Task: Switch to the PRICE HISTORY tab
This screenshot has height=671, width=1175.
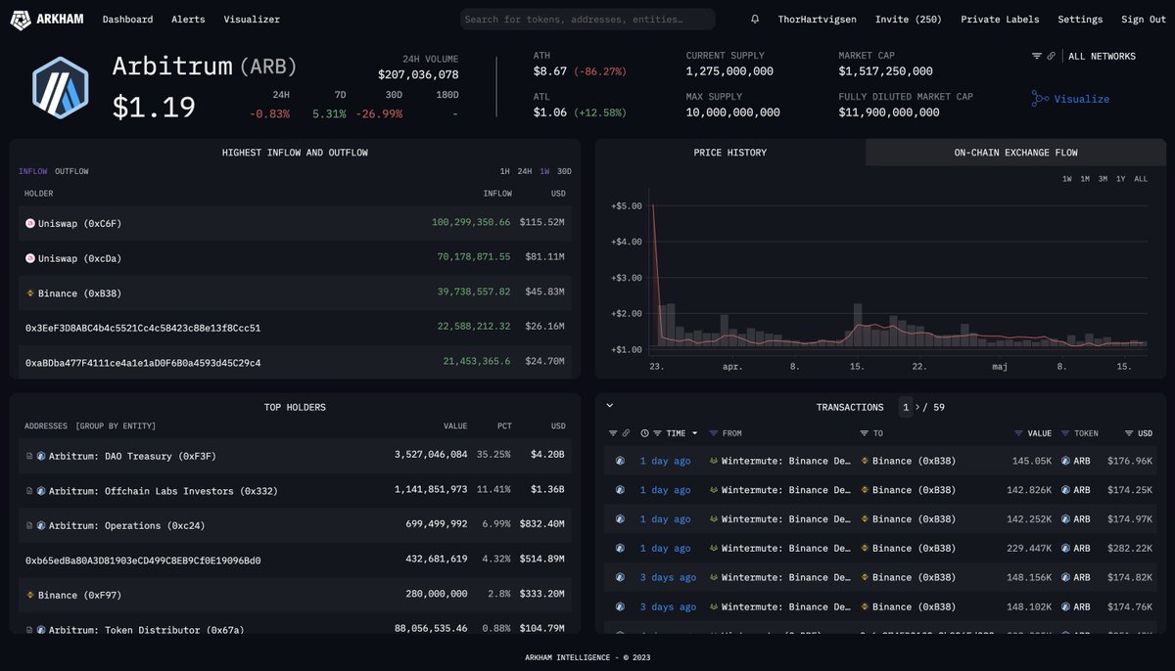Action: click(728, 152)
